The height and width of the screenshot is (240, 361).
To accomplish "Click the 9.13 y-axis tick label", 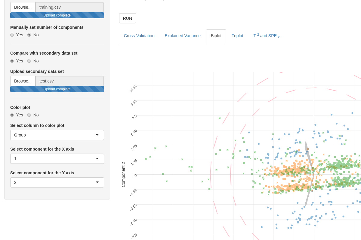I will click(134, 103).
